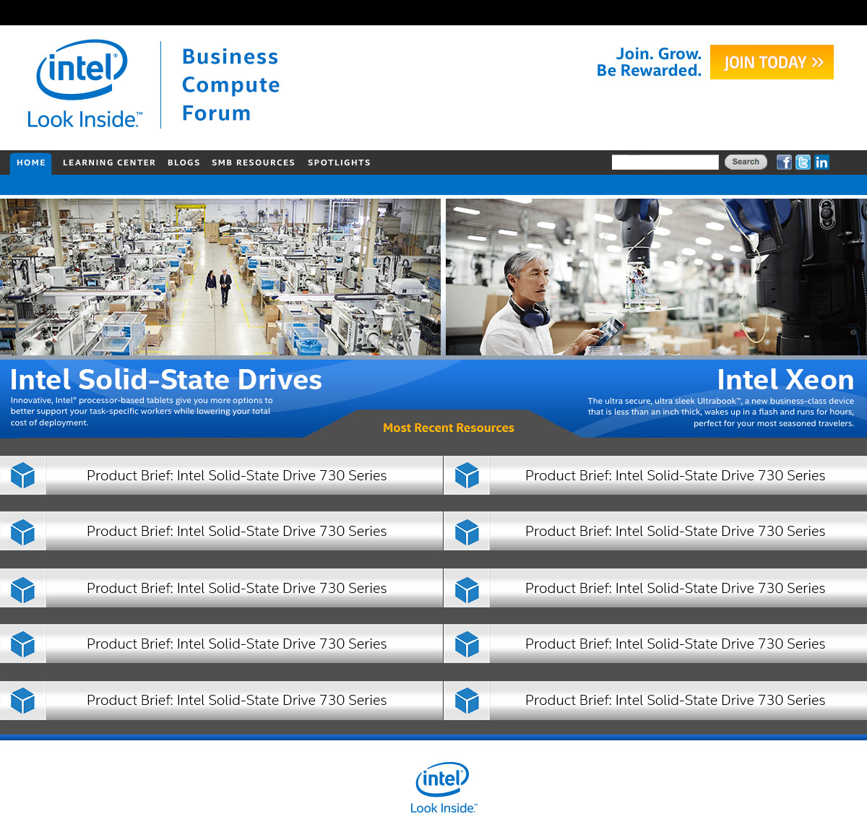Open fourth right-column Product Brief 730 Series link
Screen dimensions: 867x840
[676, 644]
